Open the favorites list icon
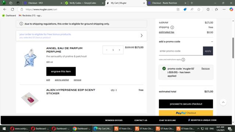The image size is (235, 132). 216,10
